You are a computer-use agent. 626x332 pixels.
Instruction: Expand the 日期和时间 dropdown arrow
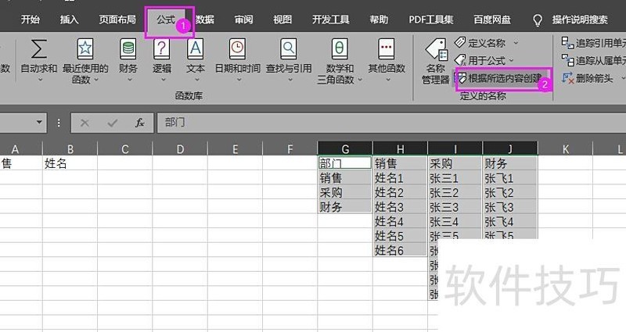click(x=239, y=80)
